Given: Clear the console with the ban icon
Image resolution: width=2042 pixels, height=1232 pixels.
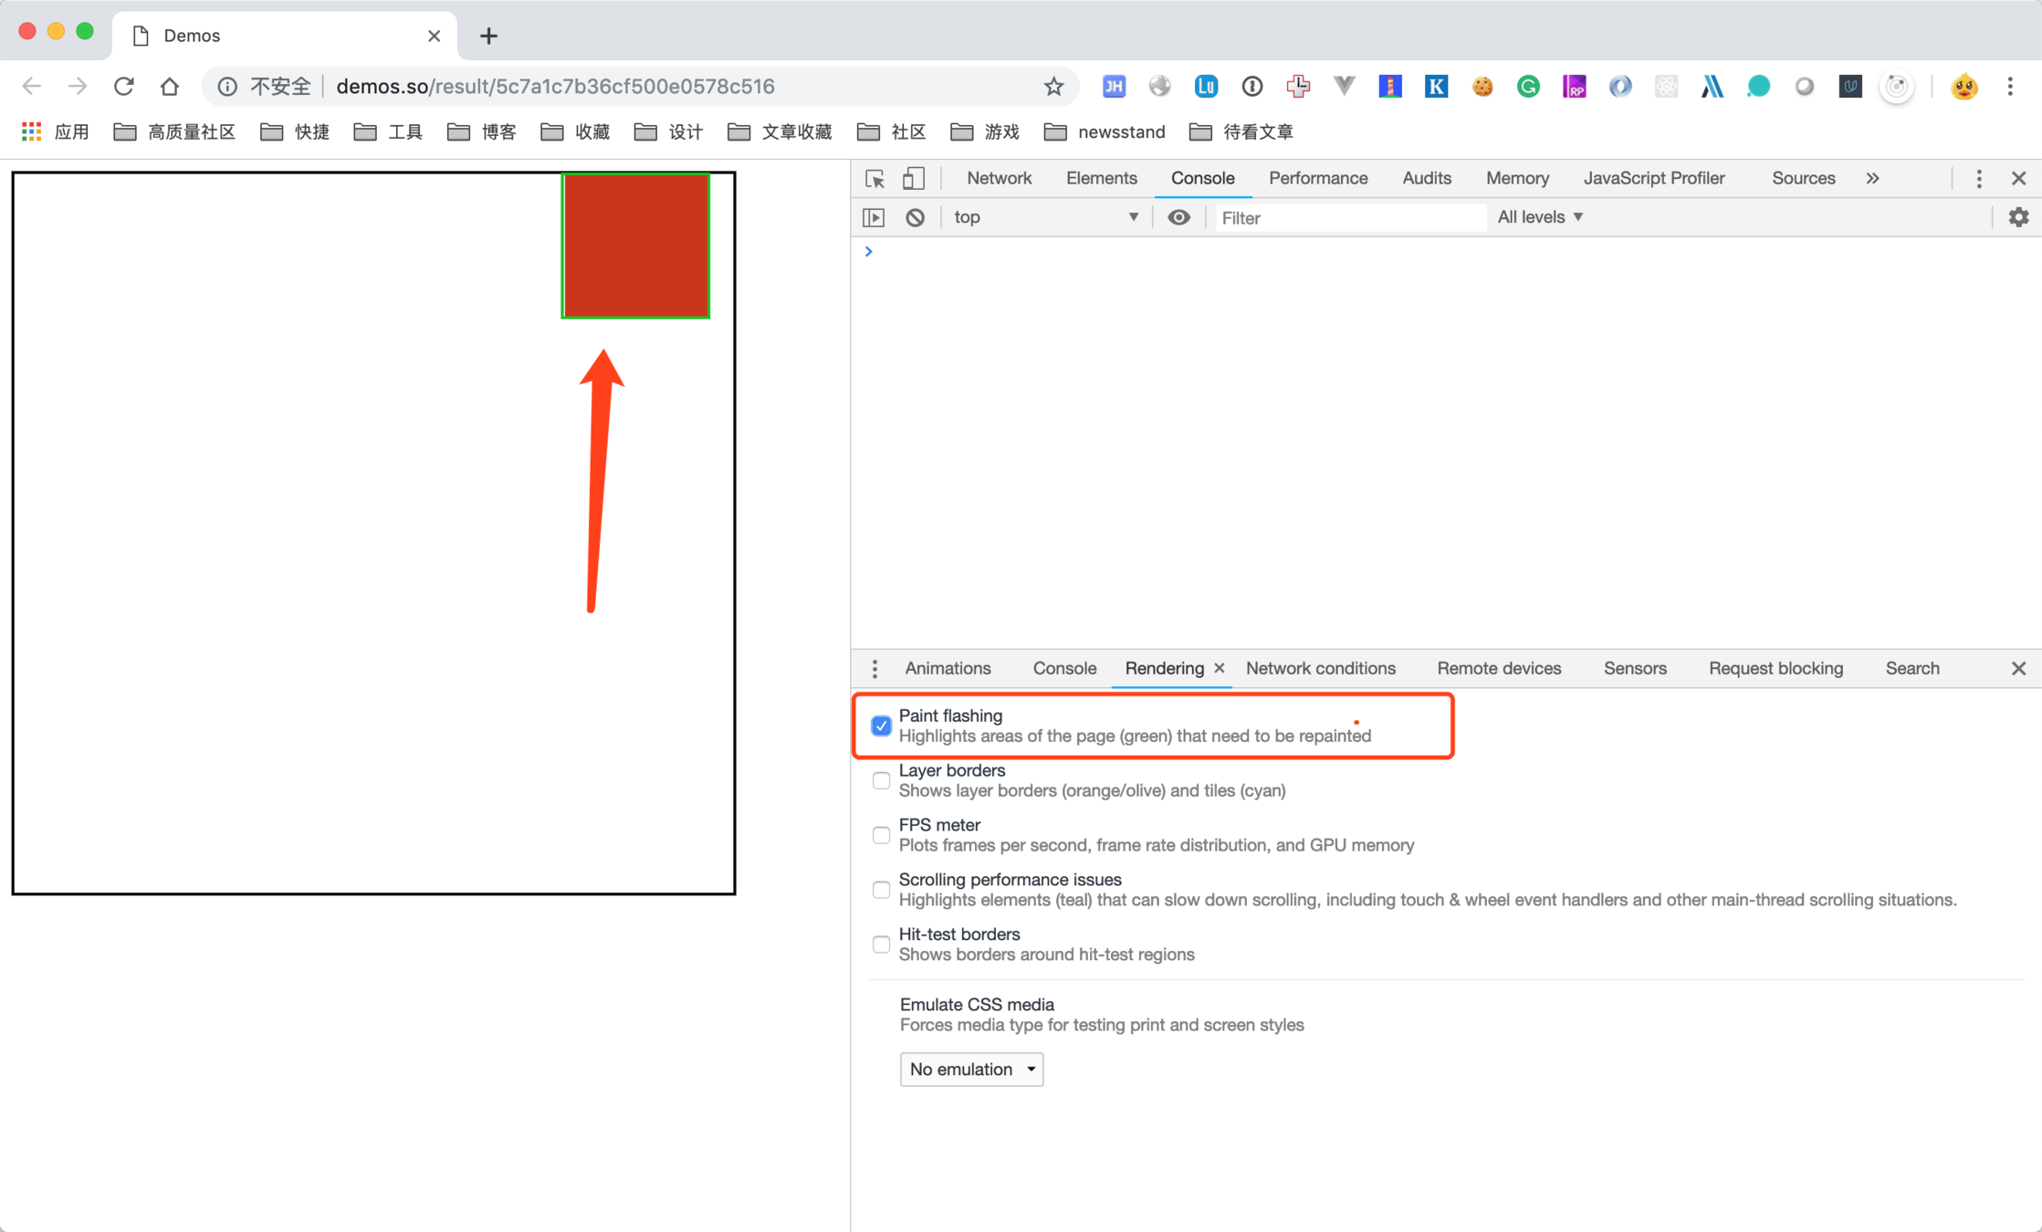Looking at the screenshot, I should click(x=915, y=217).
